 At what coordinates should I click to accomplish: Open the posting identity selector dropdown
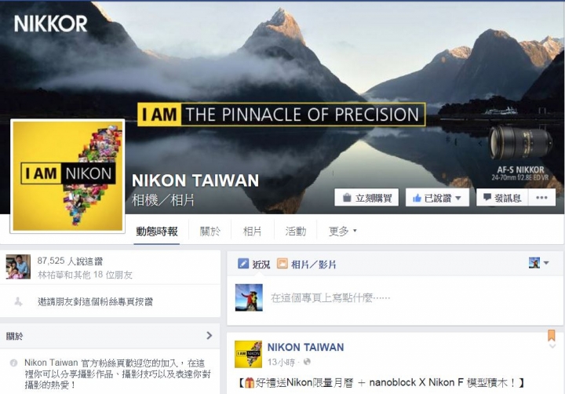tap(538, 263)
